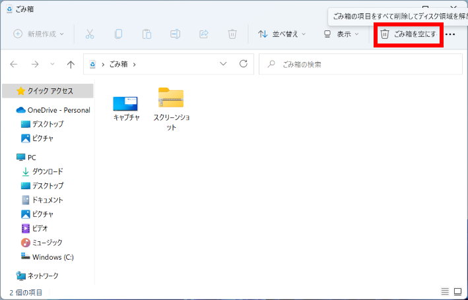The width and height of the screenshot is (468, 300).
Task: Click the Delete trash icon in toolbar
Action: coord(232,34)
